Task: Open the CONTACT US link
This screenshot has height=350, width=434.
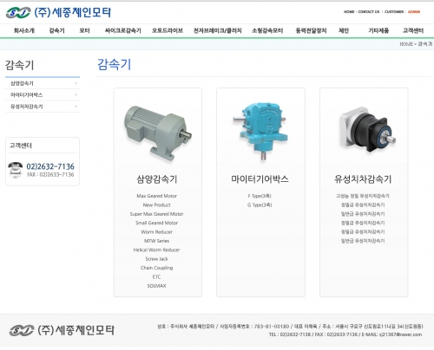Action: point(369,12)
